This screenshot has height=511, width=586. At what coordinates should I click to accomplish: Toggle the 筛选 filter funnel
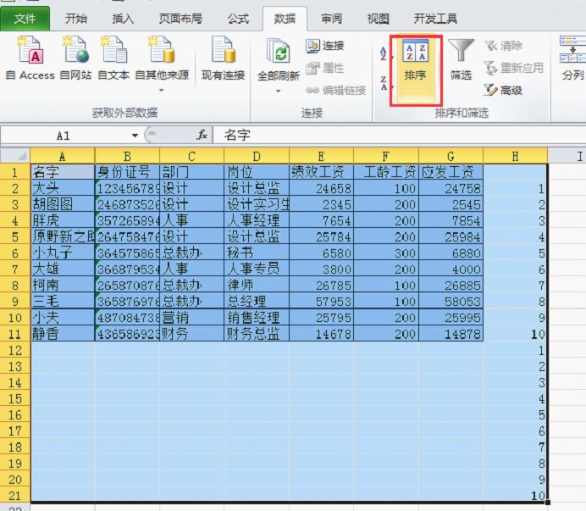pos(461,60)
